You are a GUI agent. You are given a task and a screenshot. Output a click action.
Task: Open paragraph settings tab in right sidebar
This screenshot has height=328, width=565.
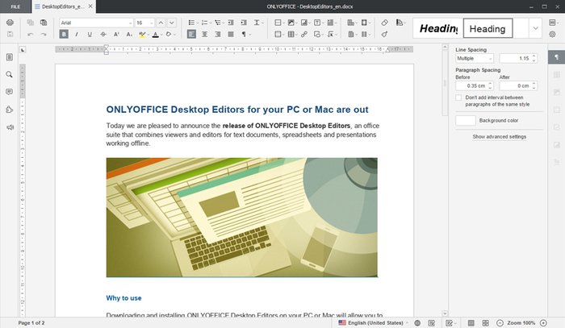pos(556,58)
